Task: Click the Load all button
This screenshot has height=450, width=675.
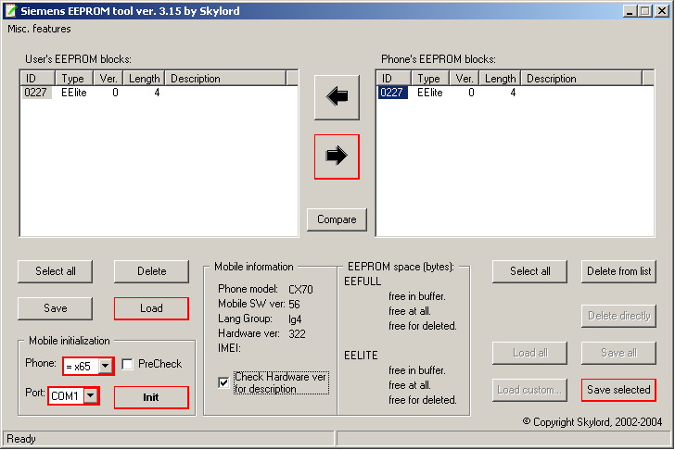Action: click(530, 353)
